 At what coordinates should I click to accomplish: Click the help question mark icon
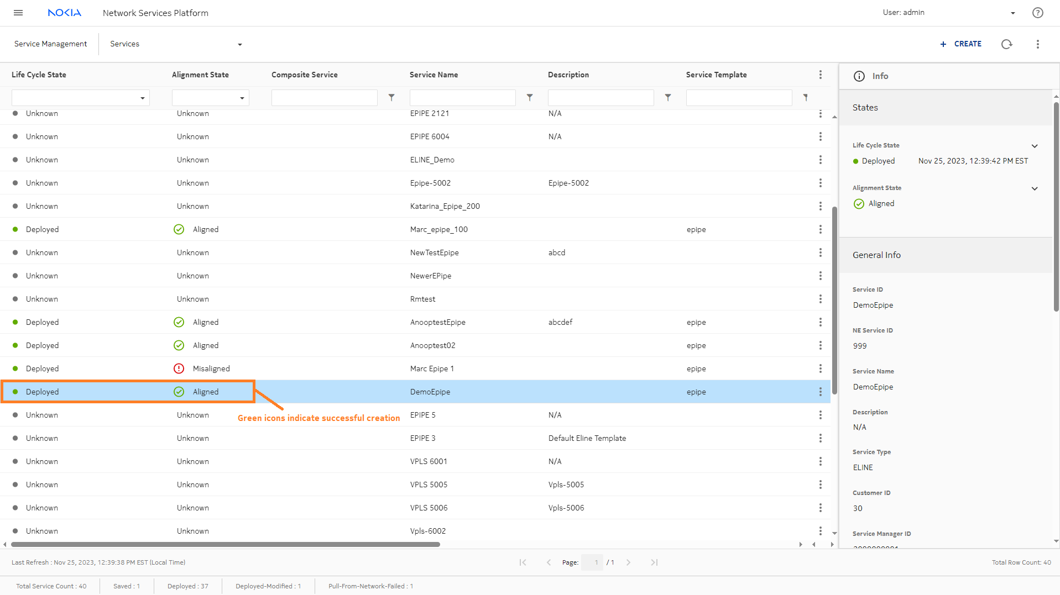coord(1037,13)
